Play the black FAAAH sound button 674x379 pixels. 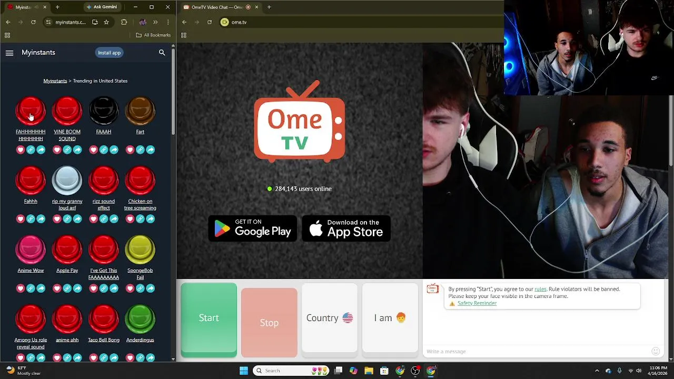(104, 111)
